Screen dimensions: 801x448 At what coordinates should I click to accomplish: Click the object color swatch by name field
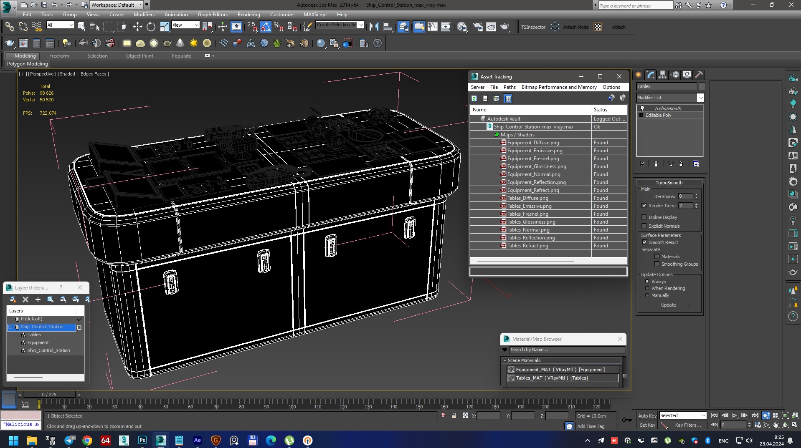point(702,87)
